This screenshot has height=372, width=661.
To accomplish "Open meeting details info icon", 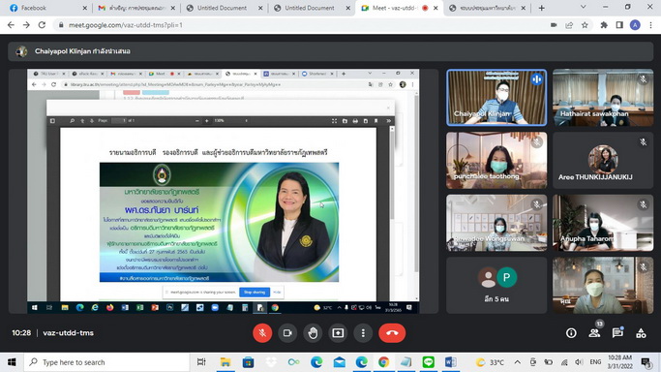I will (x=571, y=333).
